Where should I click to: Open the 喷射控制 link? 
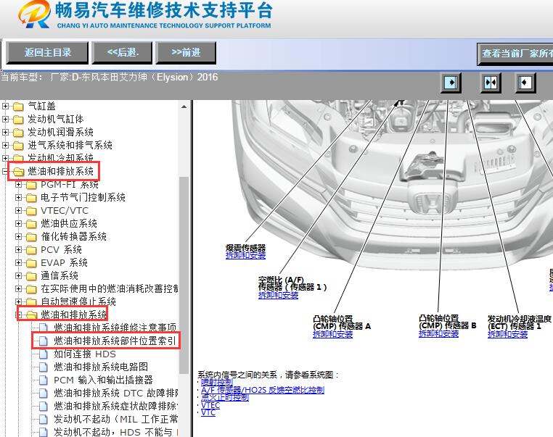click(x=217, y=383)
